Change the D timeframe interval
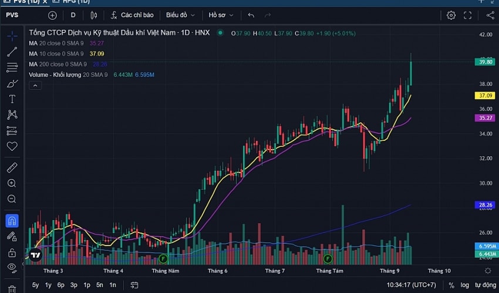 (73, 15)
